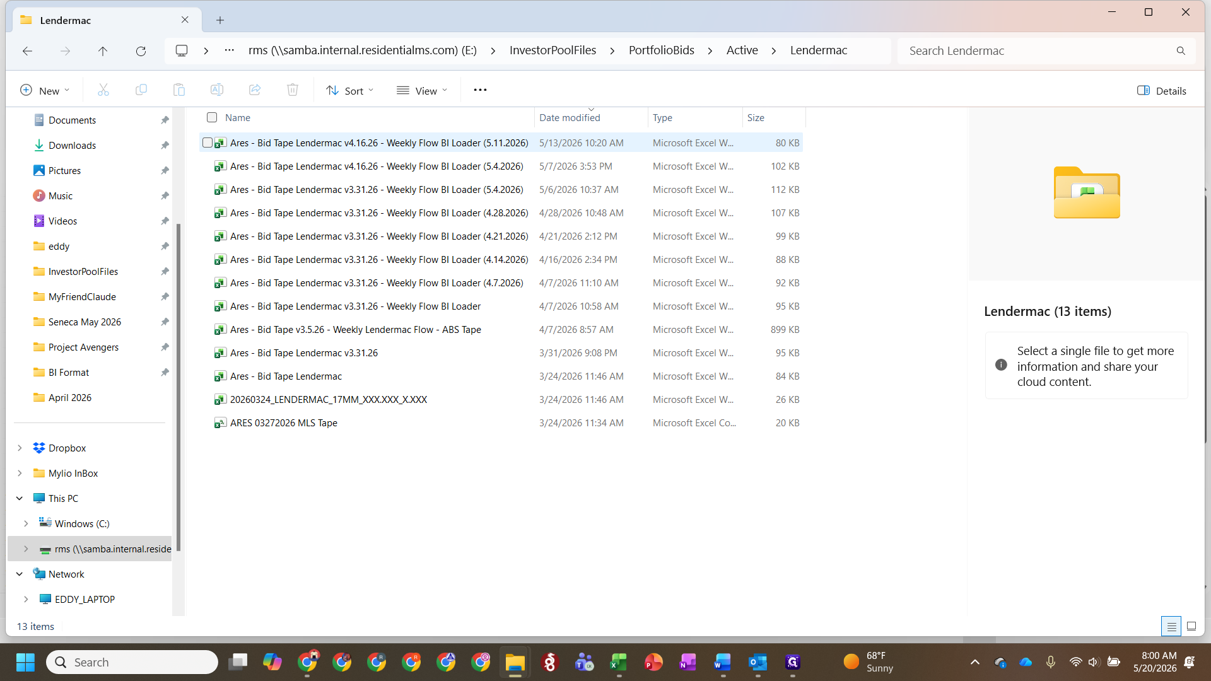
Task: Open Microsoft Teams from the taskbar
Action: pos(584,662)
